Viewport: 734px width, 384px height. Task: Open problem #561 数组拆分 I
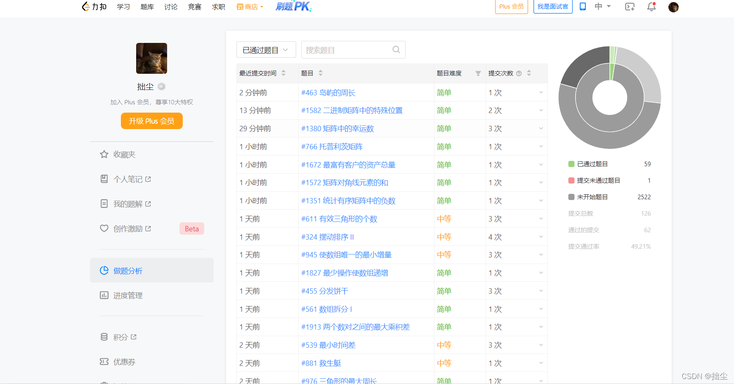327,309
